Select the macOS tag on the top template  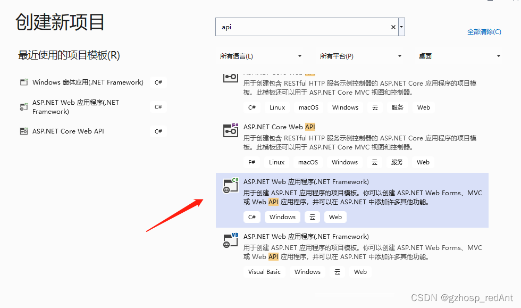coord(308,107)
